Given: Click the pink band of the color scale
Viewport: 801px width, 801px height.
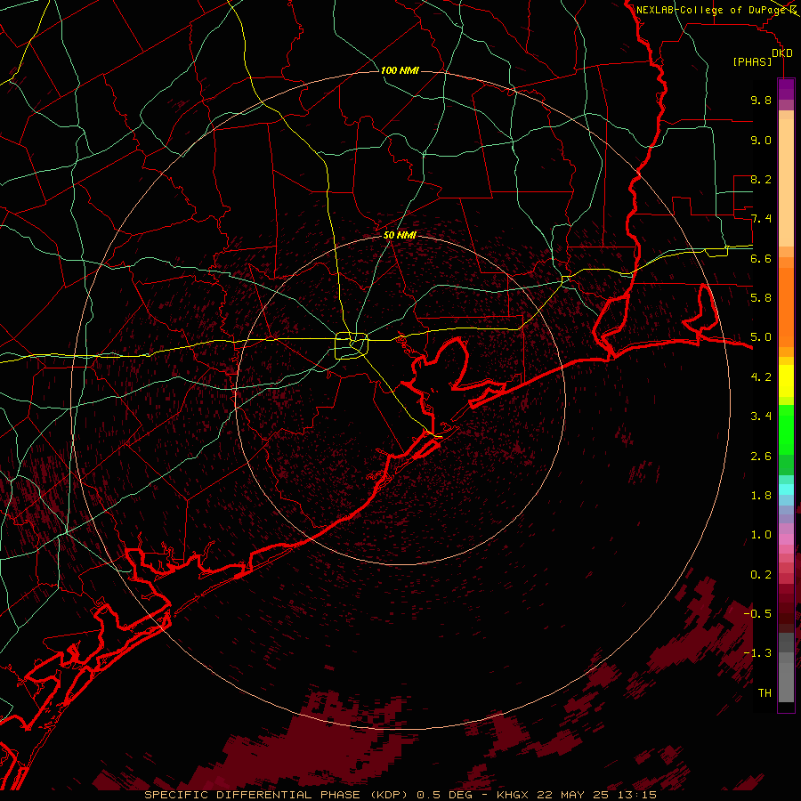Looking at the screenshot, I should [786, 539].
